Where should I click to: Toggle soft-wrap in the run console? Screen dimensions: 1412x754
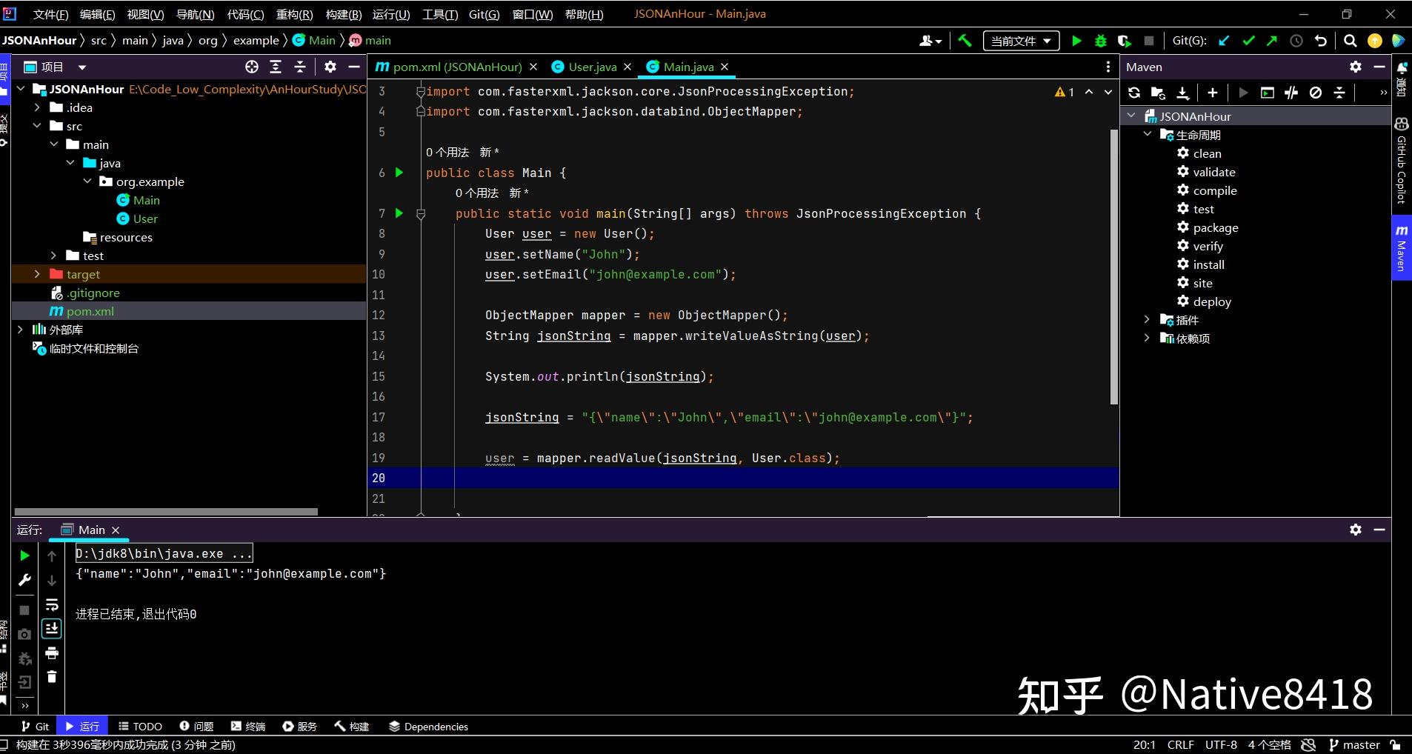(52, 604)
